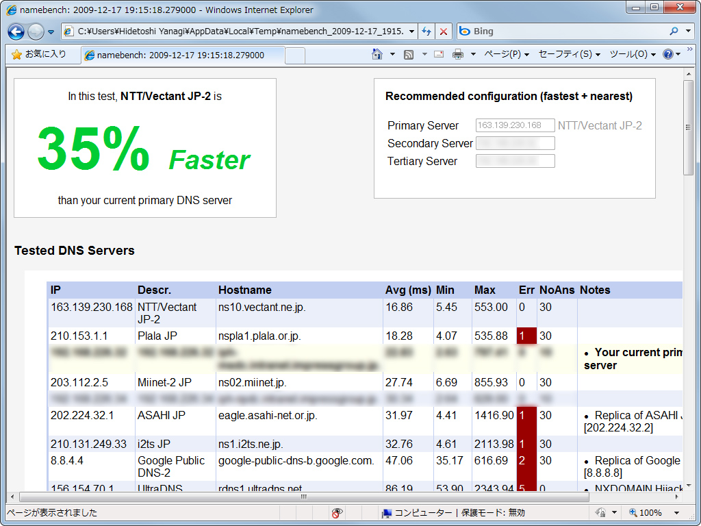
Task: Expand the feeds dropdown arrow
Action: (424, 55)
